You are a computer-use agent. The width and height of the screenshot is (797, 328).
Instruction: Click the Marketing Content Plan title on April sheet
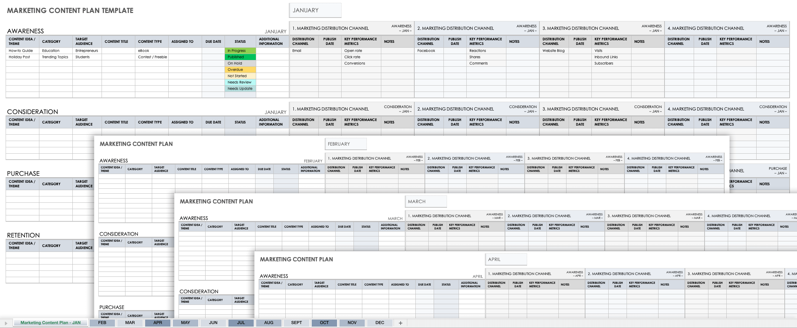pyautogui.click(x=297, y=260)
